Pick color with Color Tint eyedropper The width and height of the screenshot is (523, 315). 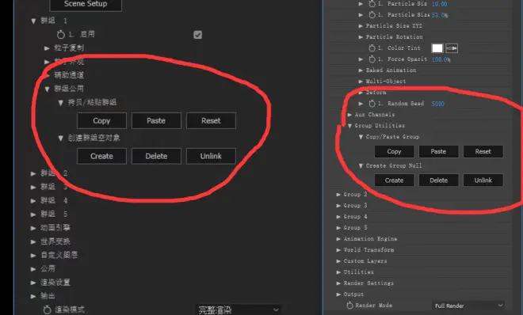(x=452, y=48)
